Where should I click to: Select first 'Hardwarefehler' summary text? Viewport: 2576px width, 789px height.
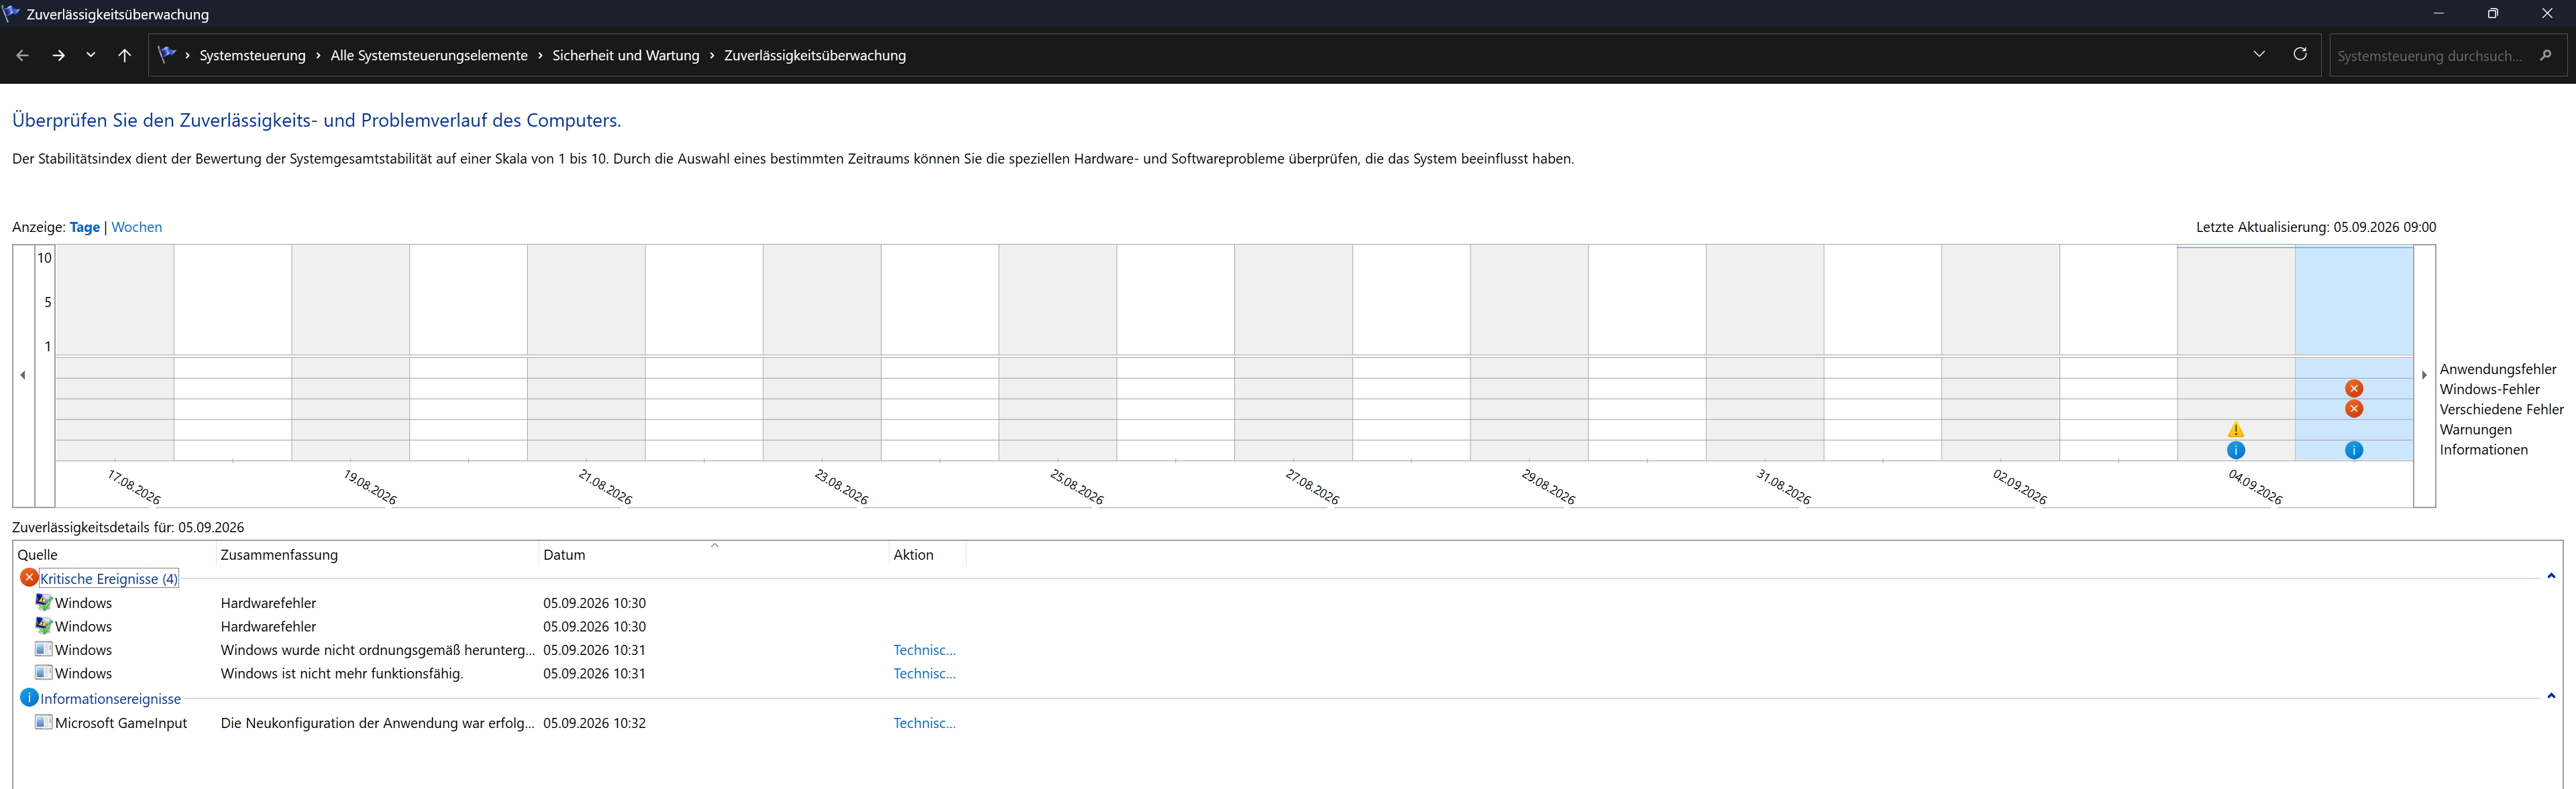[x=268, y=603]
